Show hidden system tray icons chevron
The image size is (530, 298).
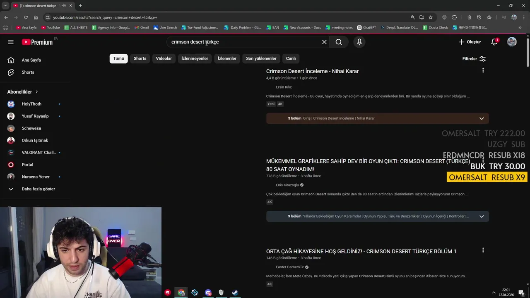(x=494, y=293)
